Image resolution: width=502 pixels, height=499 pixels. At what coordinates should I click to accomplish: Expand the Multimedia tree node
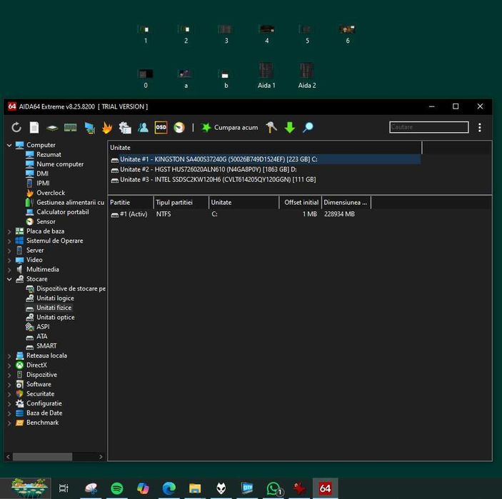click(9, 270)
